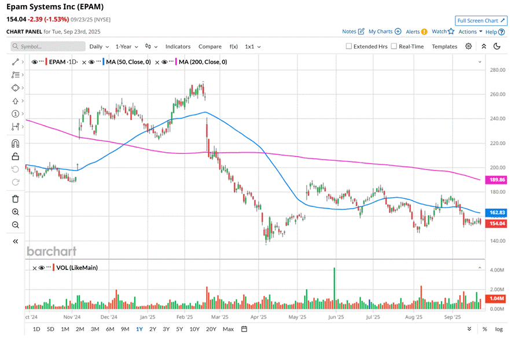Remove the MA 200 indicator
522x340 pixels.
point(157,62)
